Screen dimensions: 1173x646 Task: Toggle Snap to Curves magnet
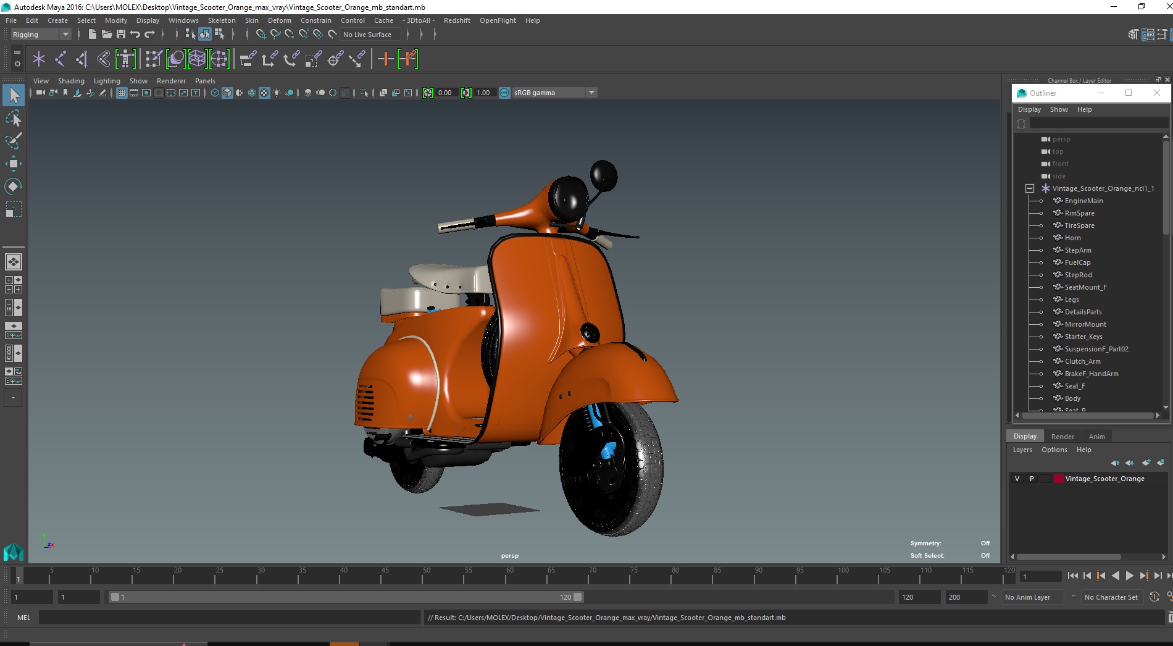(x=275, y=35)
